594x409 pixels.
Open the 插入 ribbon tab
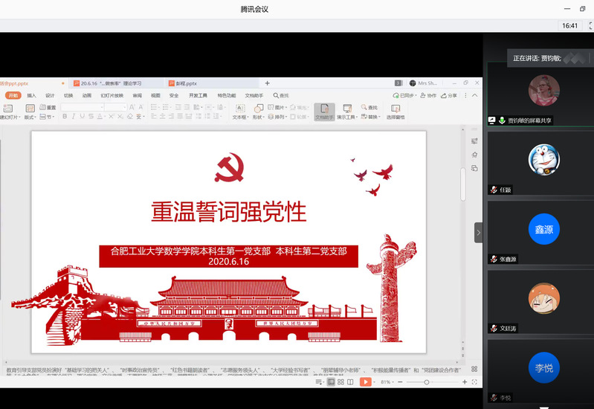pyautogui.click(x=31, y=95)
